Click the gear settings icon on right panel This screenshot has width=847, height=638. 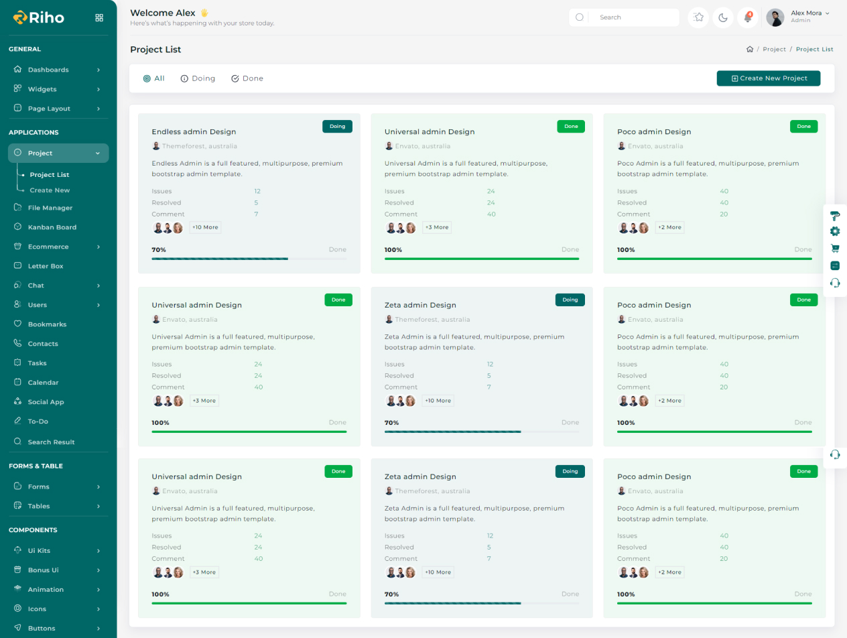tap(835, 231)
